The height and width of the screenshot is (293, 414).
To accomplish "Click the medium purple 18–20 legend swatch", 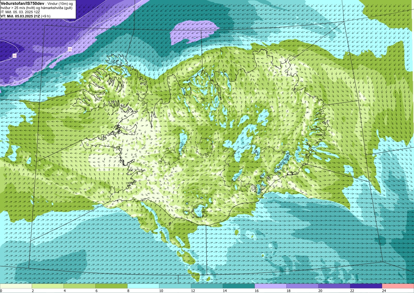I will coord(302,286).
